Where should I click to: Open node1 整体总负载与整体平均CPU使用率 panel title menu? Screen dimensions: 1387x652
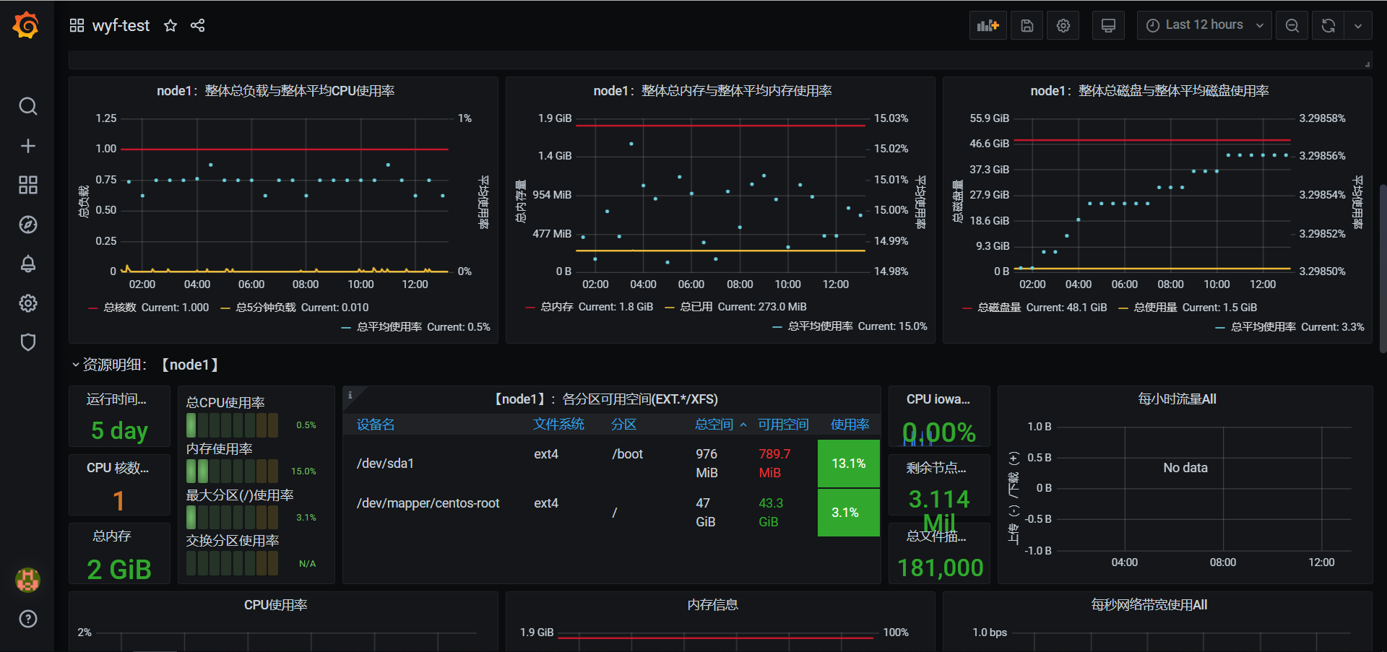(x=276, y=91)
